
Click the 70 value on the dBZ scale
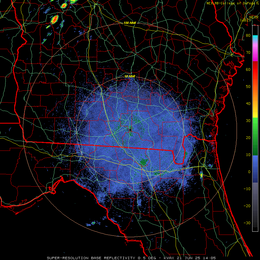248,53
